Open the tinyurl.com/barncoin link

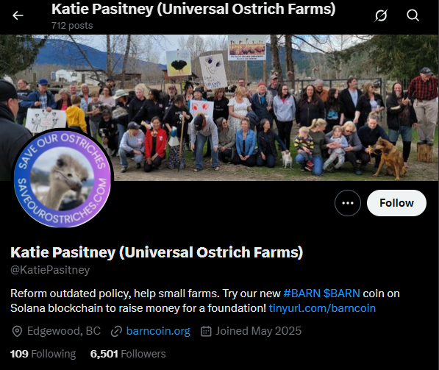[x=322, y=308]
